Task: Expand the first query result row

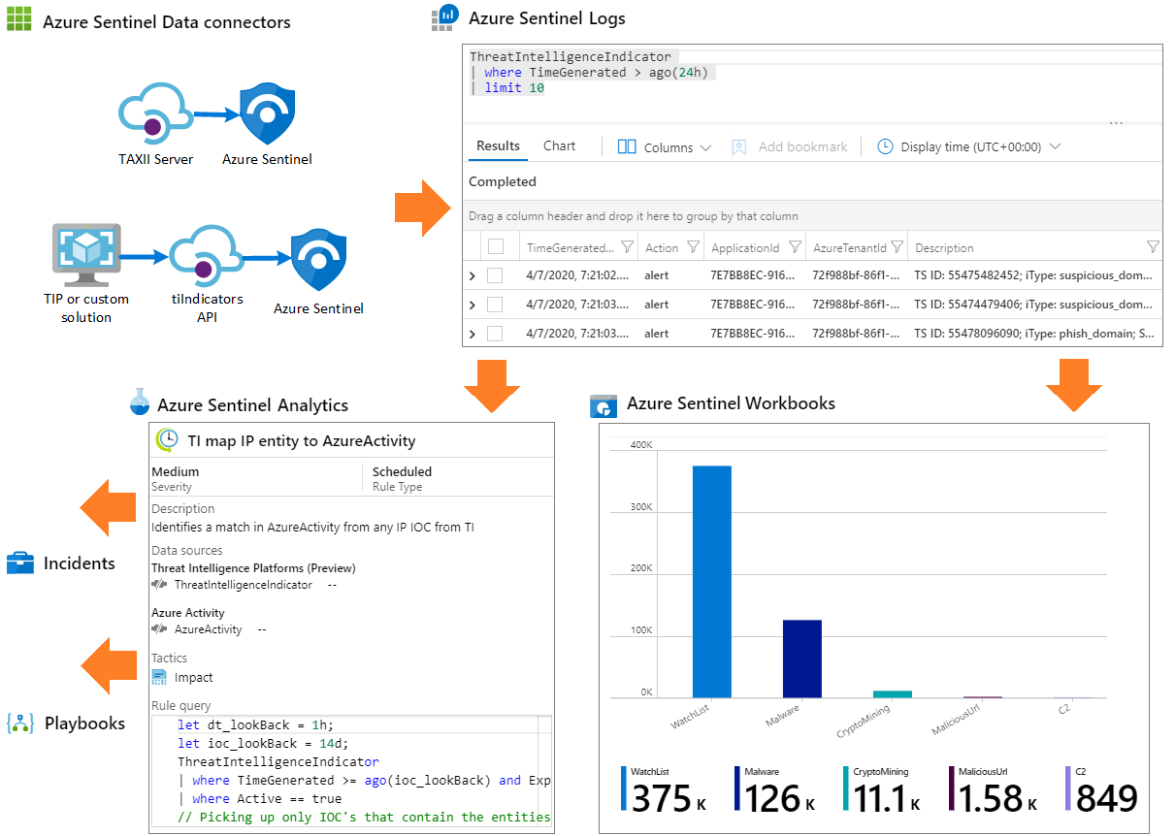Action: coord(474,274)
